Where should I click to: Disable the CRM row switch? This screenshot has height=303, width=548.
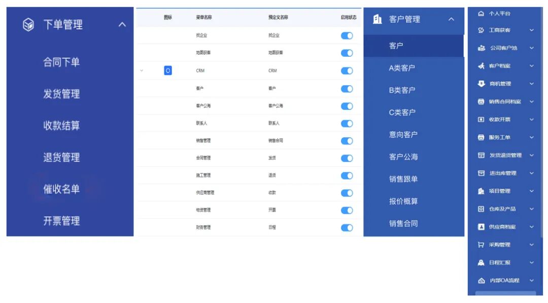point(347,71)
